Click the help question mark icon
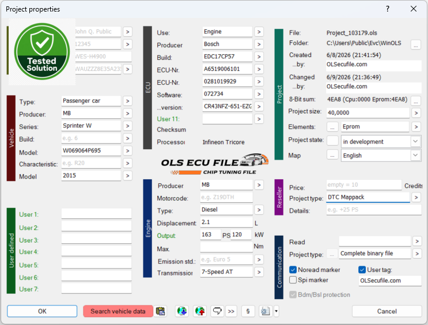This screenshot has width=428, height=325. (388, 9)
